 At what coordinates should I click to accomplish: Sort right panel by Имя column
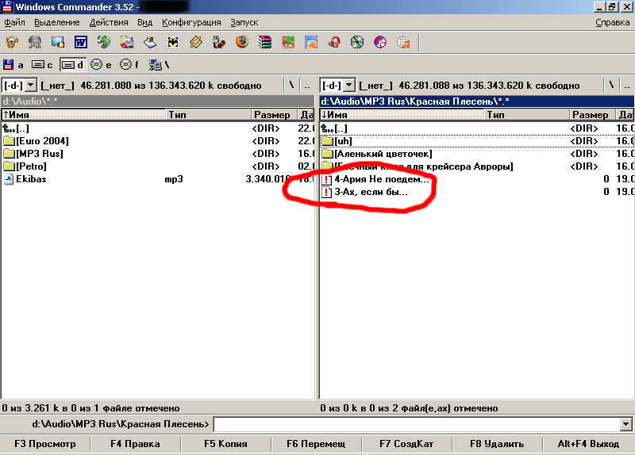(402, 115)
